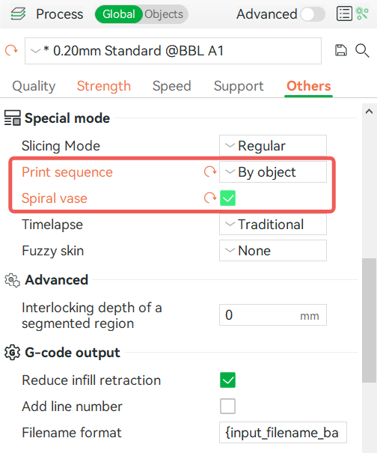This screenshot has width=377, height=453.
Task: Switch to the Support tab
Action: point(239,86)
